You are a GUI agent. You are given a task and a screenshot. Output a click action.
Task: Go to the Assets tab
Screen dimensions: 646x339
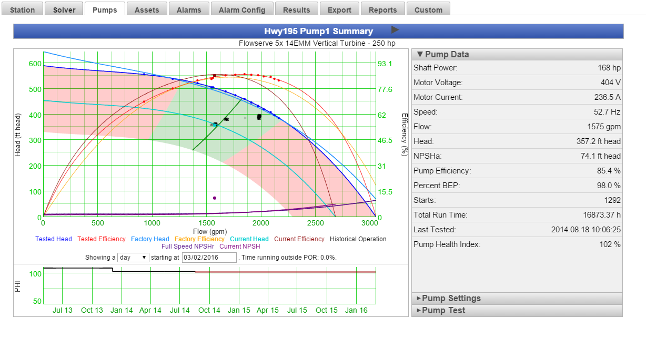click(147, 9)
